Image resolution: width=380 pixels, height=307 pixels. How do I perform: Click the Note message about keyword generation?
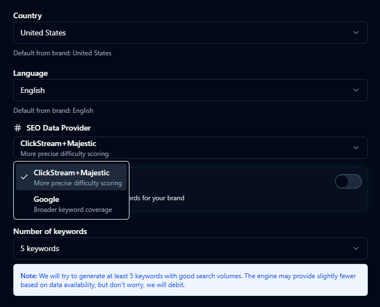pos(190,280)
